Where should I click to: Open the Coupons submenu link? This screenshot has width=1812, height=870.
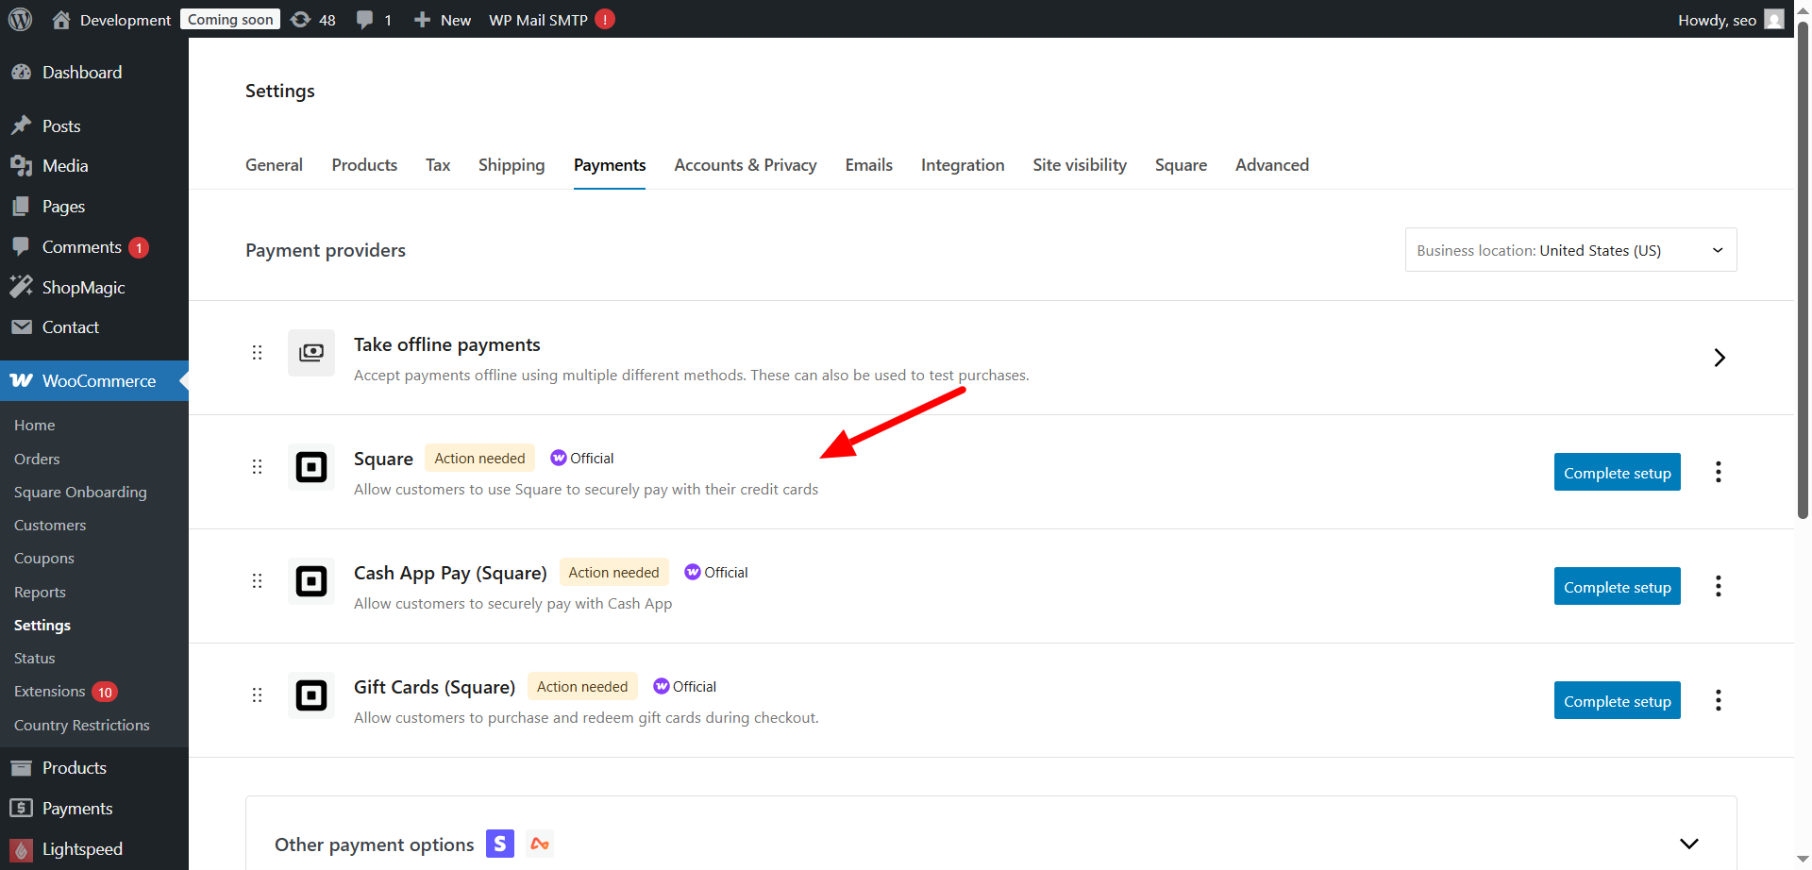[44, 558]
